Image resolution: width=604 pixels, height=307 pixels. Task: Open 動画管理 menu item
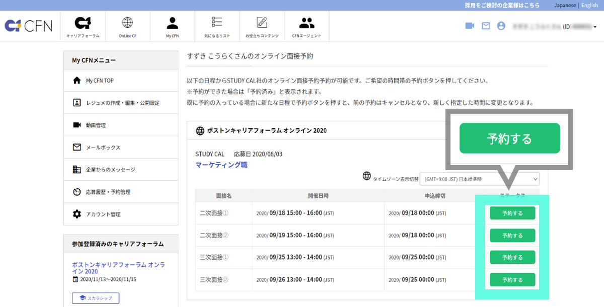(x=121, y=125)
